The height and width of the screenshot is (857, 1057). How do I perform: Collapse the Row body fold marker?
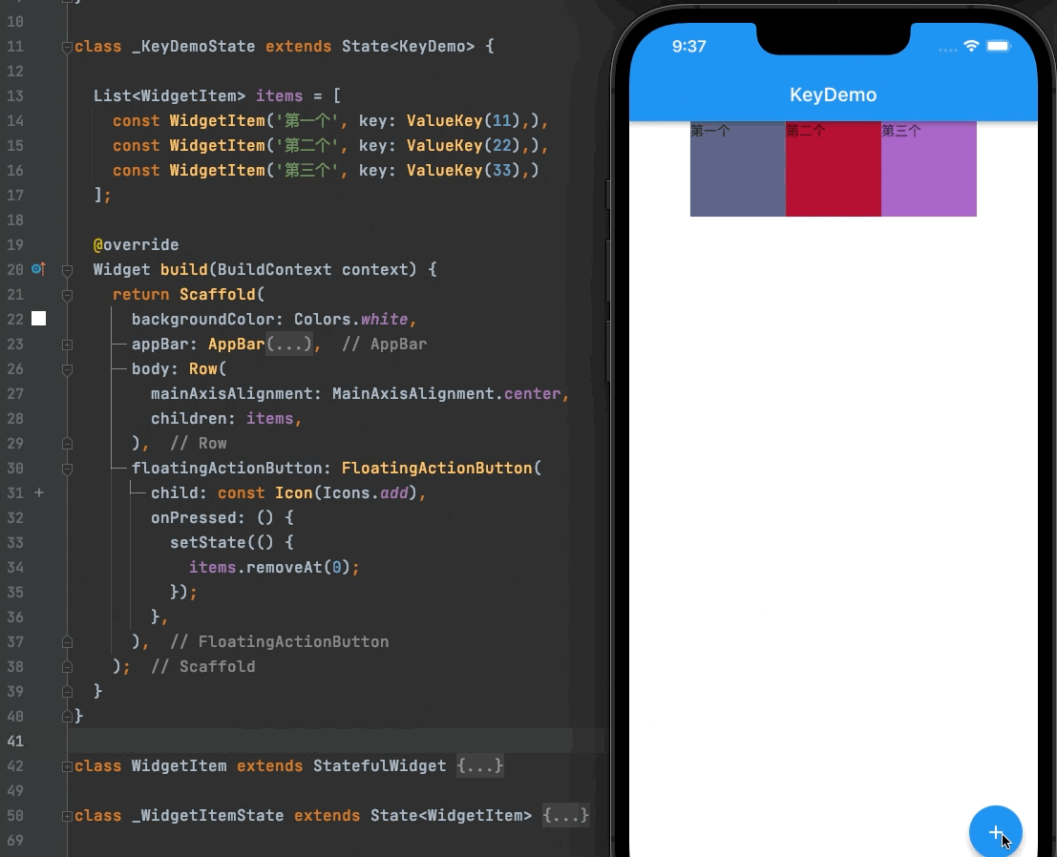68,369
